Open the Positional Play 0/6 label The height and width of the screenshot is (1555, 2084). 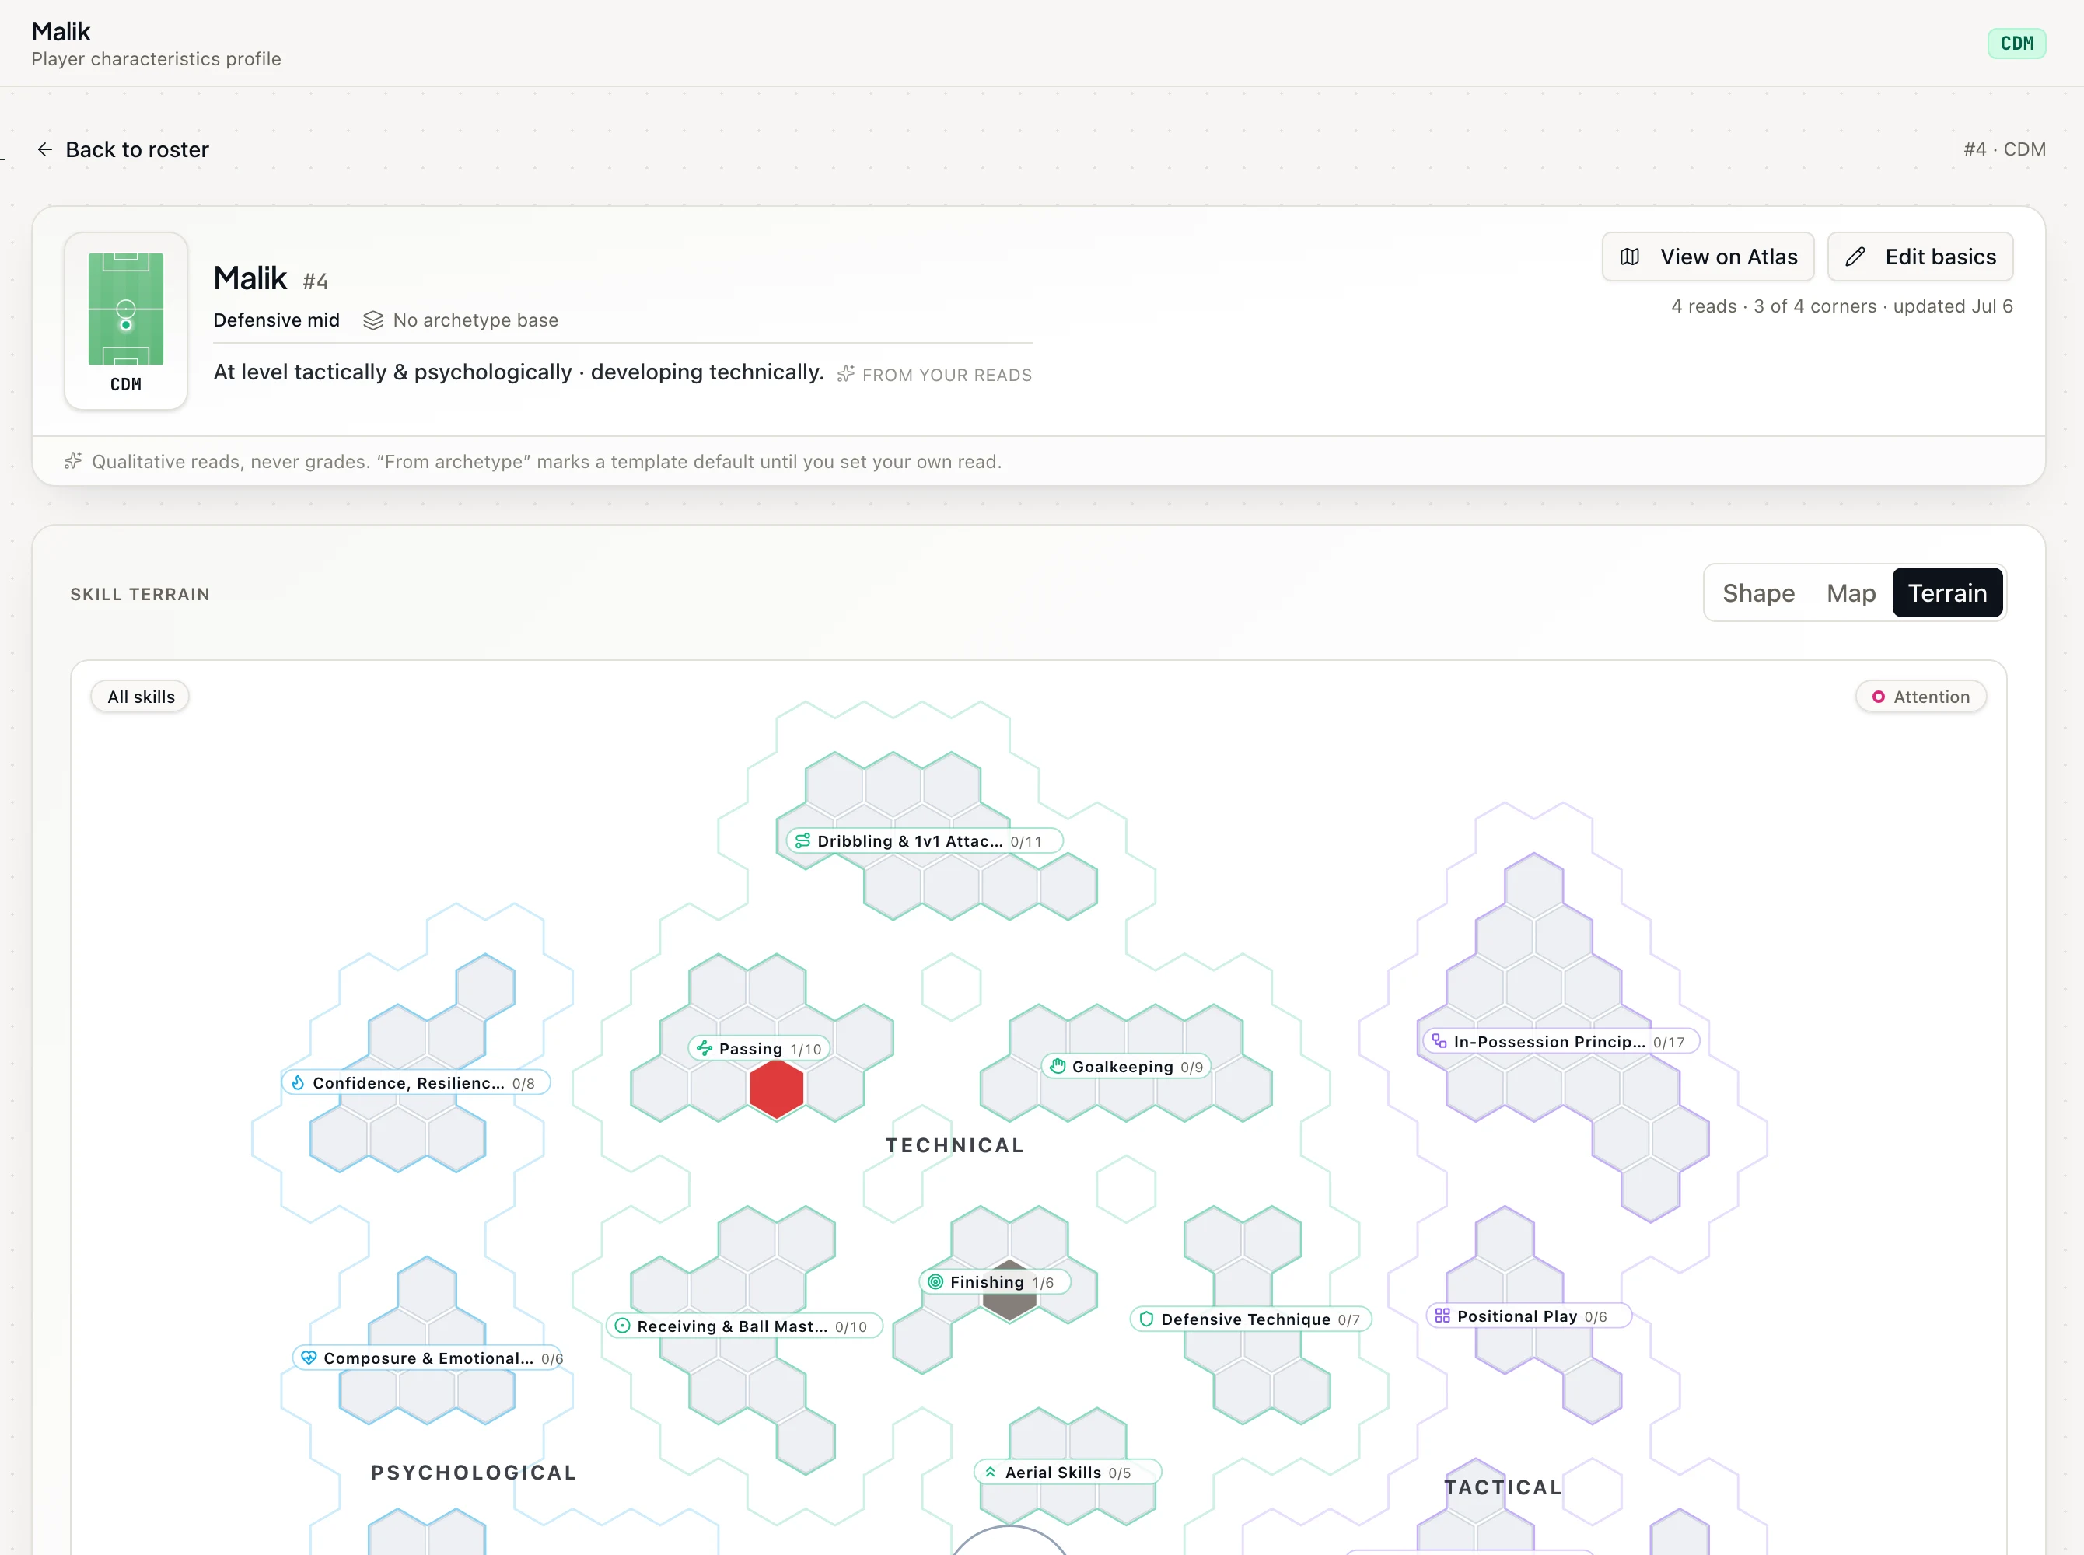point(1529,1316)
